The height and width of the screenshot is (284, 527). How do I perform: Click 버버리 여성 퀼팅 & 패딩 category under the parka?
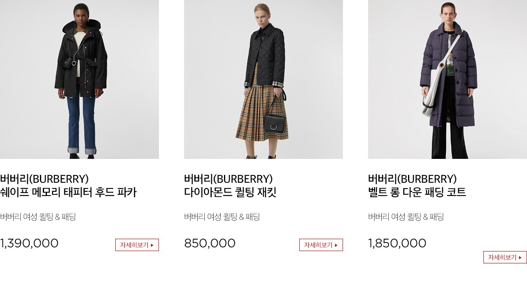coord(38,217)
